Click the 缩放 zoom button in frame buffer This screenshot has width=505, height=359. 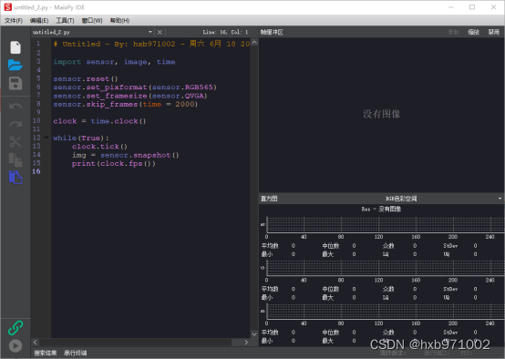point(473,32)
